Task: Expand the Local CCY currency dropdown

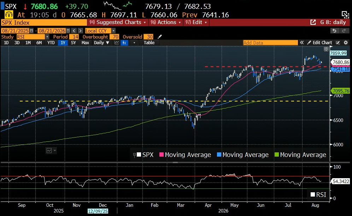Action: 113,31
